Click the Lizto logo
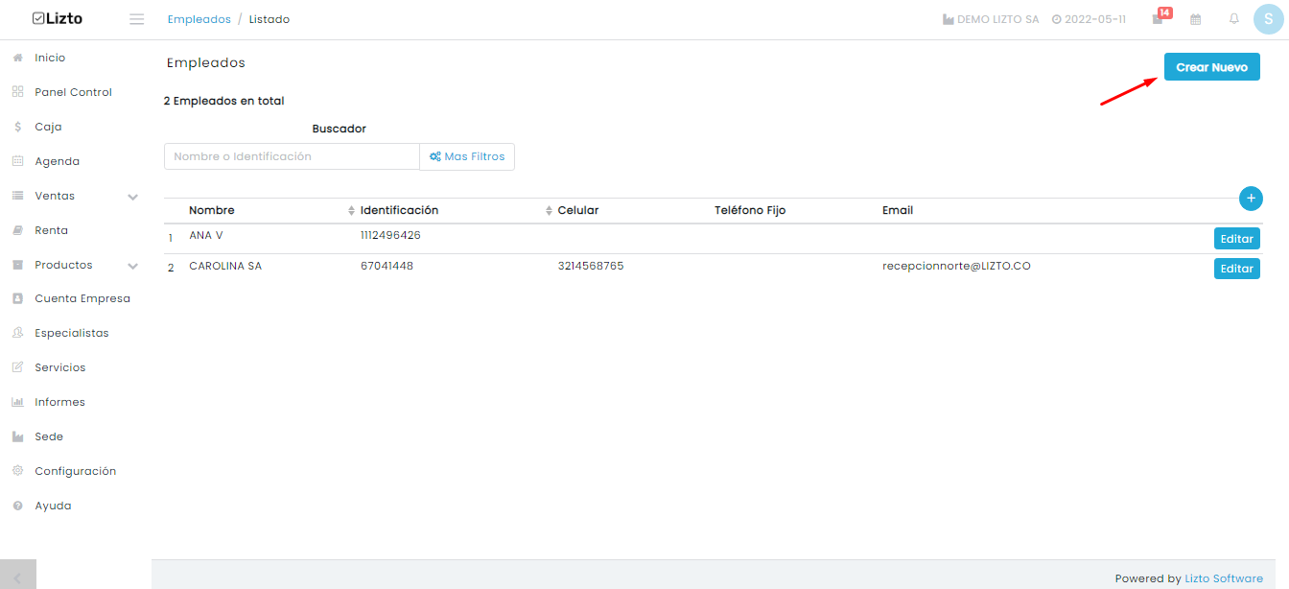This screenshot has width=1289, height=589. pos(58,18)
